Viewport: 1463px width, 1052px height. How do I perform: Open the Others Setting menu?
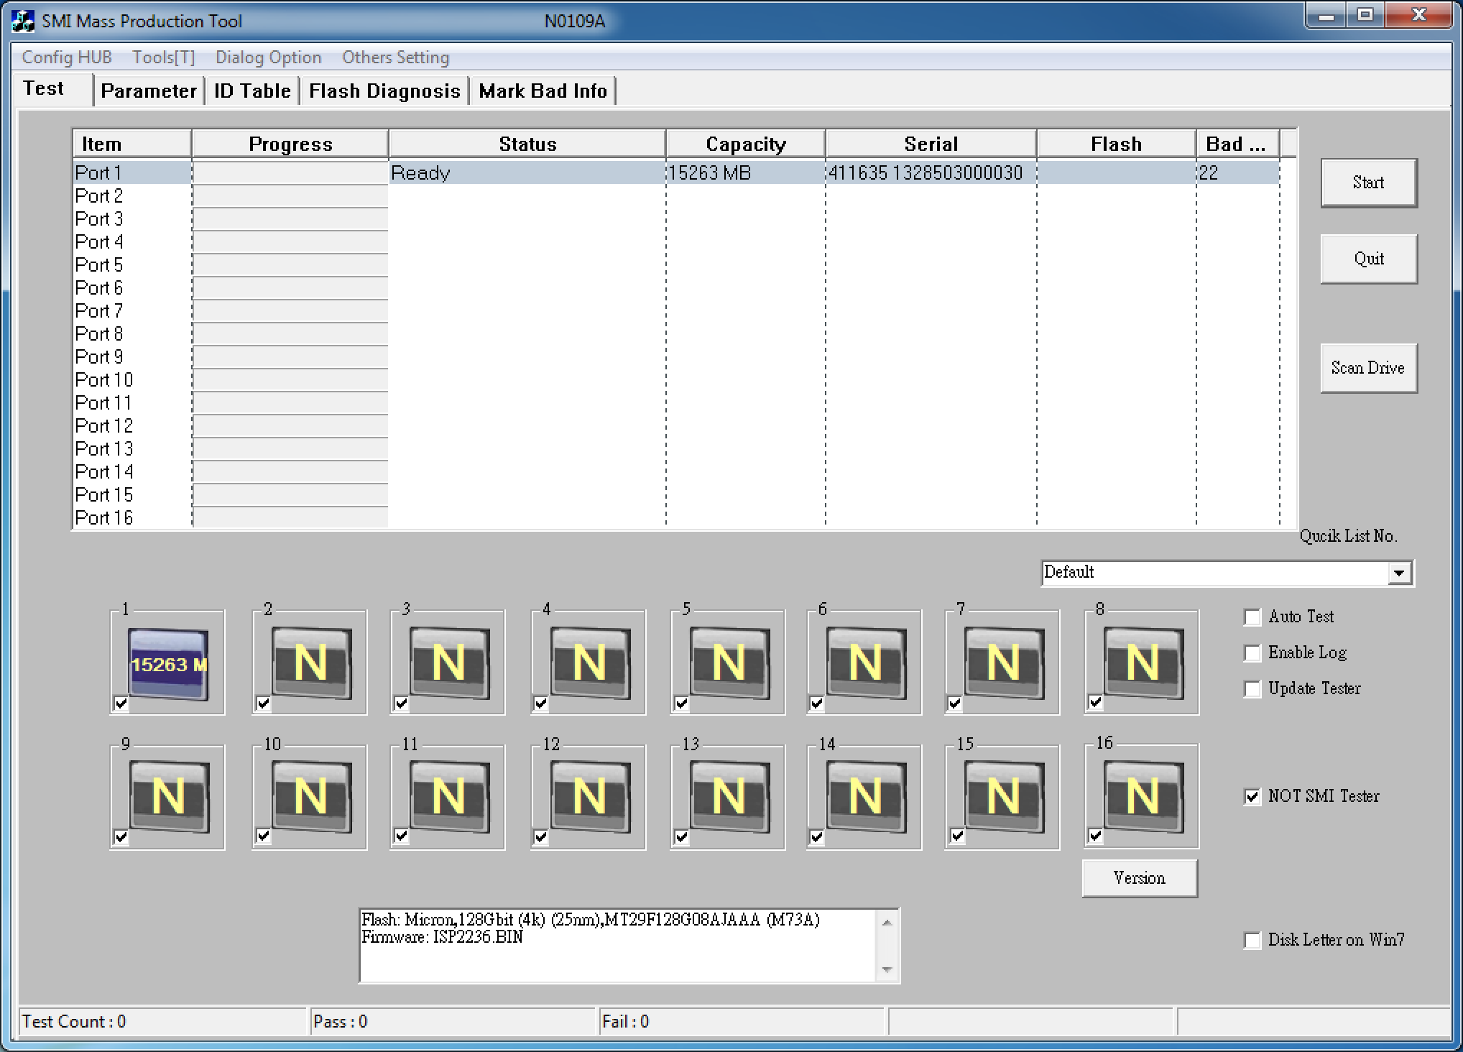395,57
